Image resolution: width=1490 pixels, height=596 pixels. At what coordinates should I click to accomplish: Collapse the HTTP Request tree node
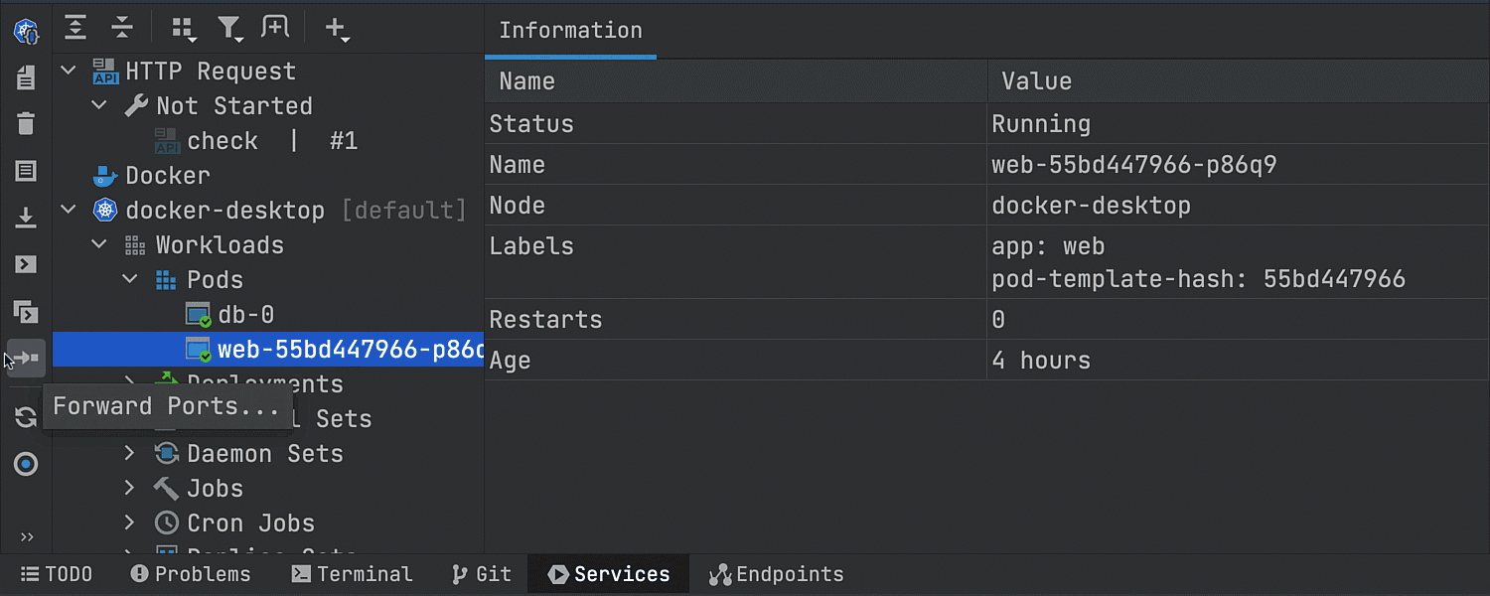click(x=69, y=72)
